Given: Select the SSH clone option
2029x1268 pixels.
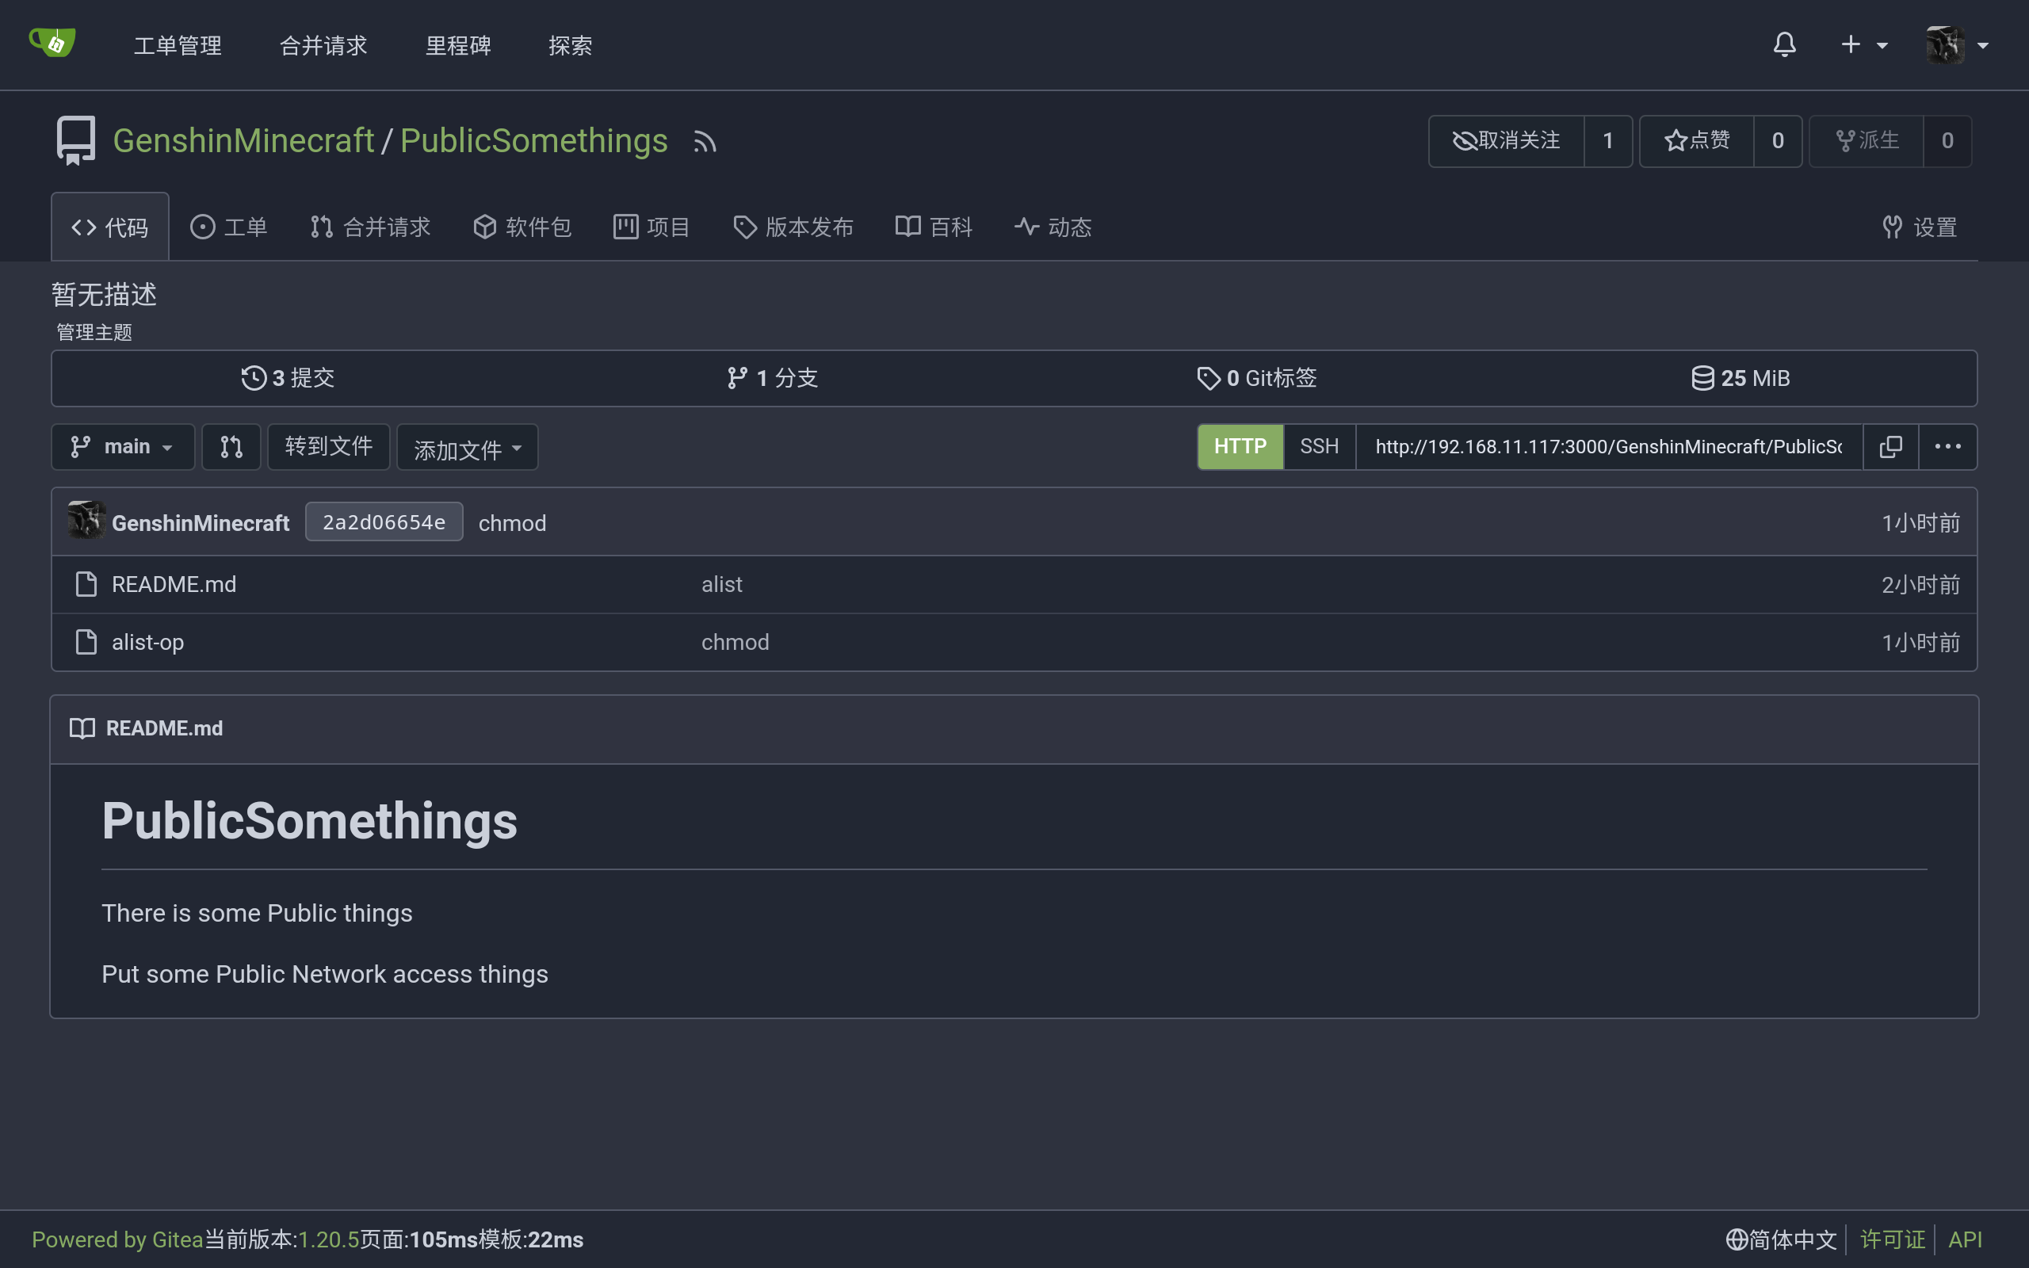Looking at the screenshot, I should [x=1319, y=446].
